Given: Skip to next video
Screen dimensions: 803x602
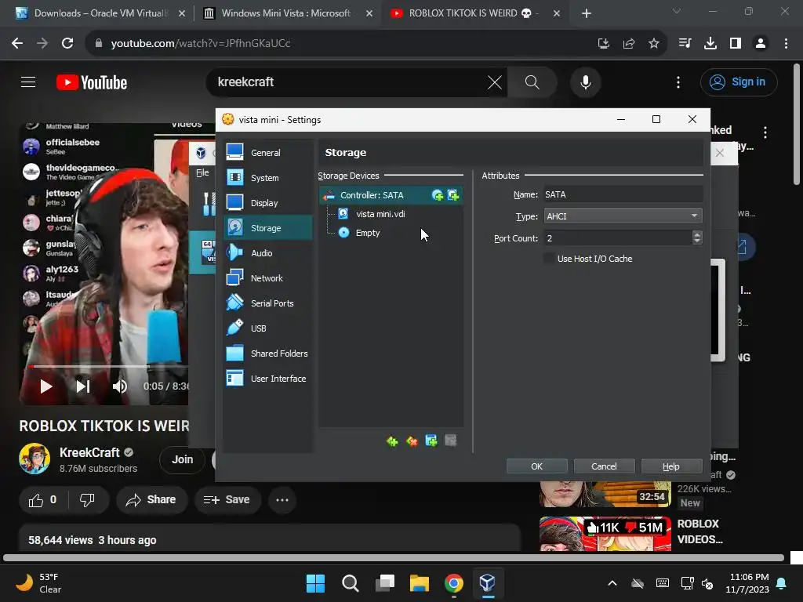Looking at the screenshot, I should click(83, 386).
